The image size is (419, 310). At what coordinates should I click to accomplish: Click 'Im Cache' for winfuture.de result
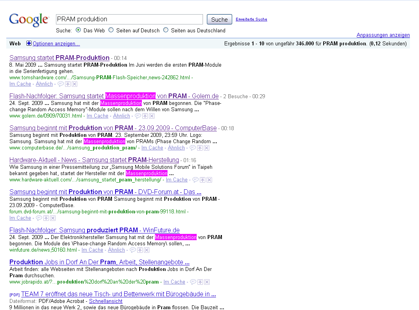tap(93, 250)
